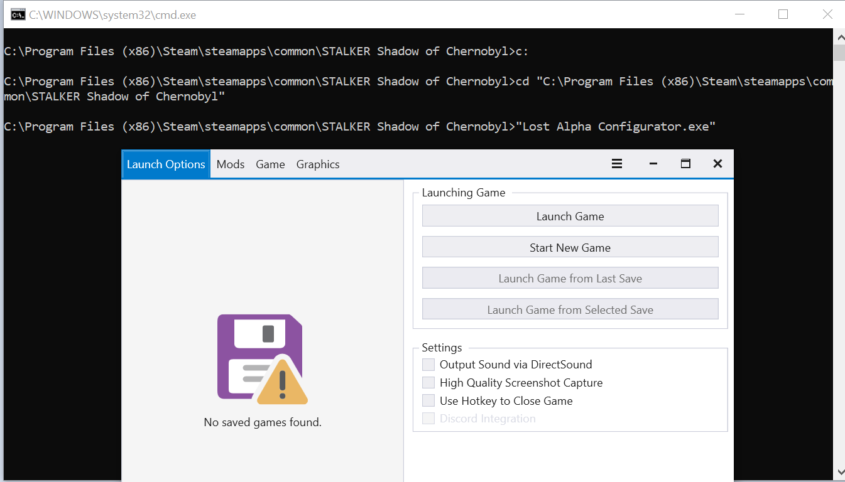Image resolution: width=845 pixels, height=482 pixels.
Task: Toggle High Quality Screenshot Capture checkbox
Action: pos(428,383)
